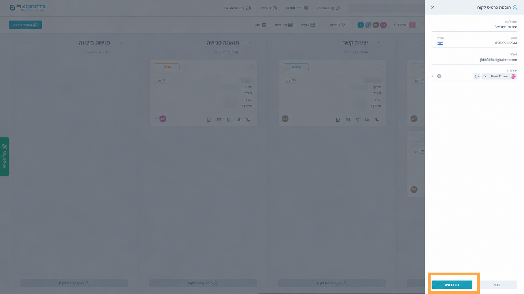524x294 pixels.
Task: Expand the assignee field dropdown arrow
Action: coord(433,76)
